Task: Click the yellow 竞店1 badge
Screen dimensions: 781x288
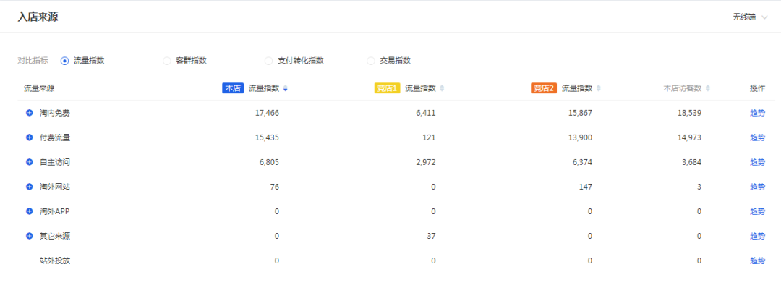Action: coord(387,88)
